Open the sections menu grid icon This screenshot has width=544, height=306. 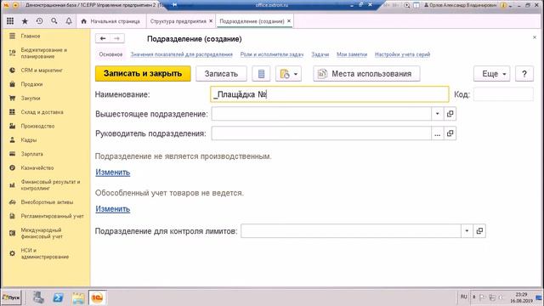coord(10,21)
